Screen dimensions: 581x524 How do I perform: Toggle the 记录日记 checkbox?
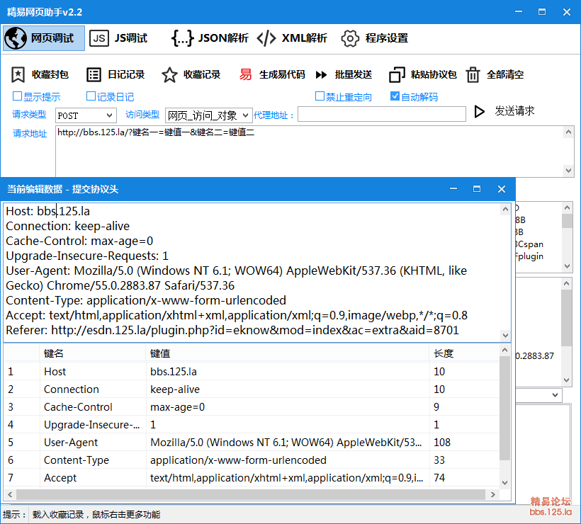click(x=91, y=96)
